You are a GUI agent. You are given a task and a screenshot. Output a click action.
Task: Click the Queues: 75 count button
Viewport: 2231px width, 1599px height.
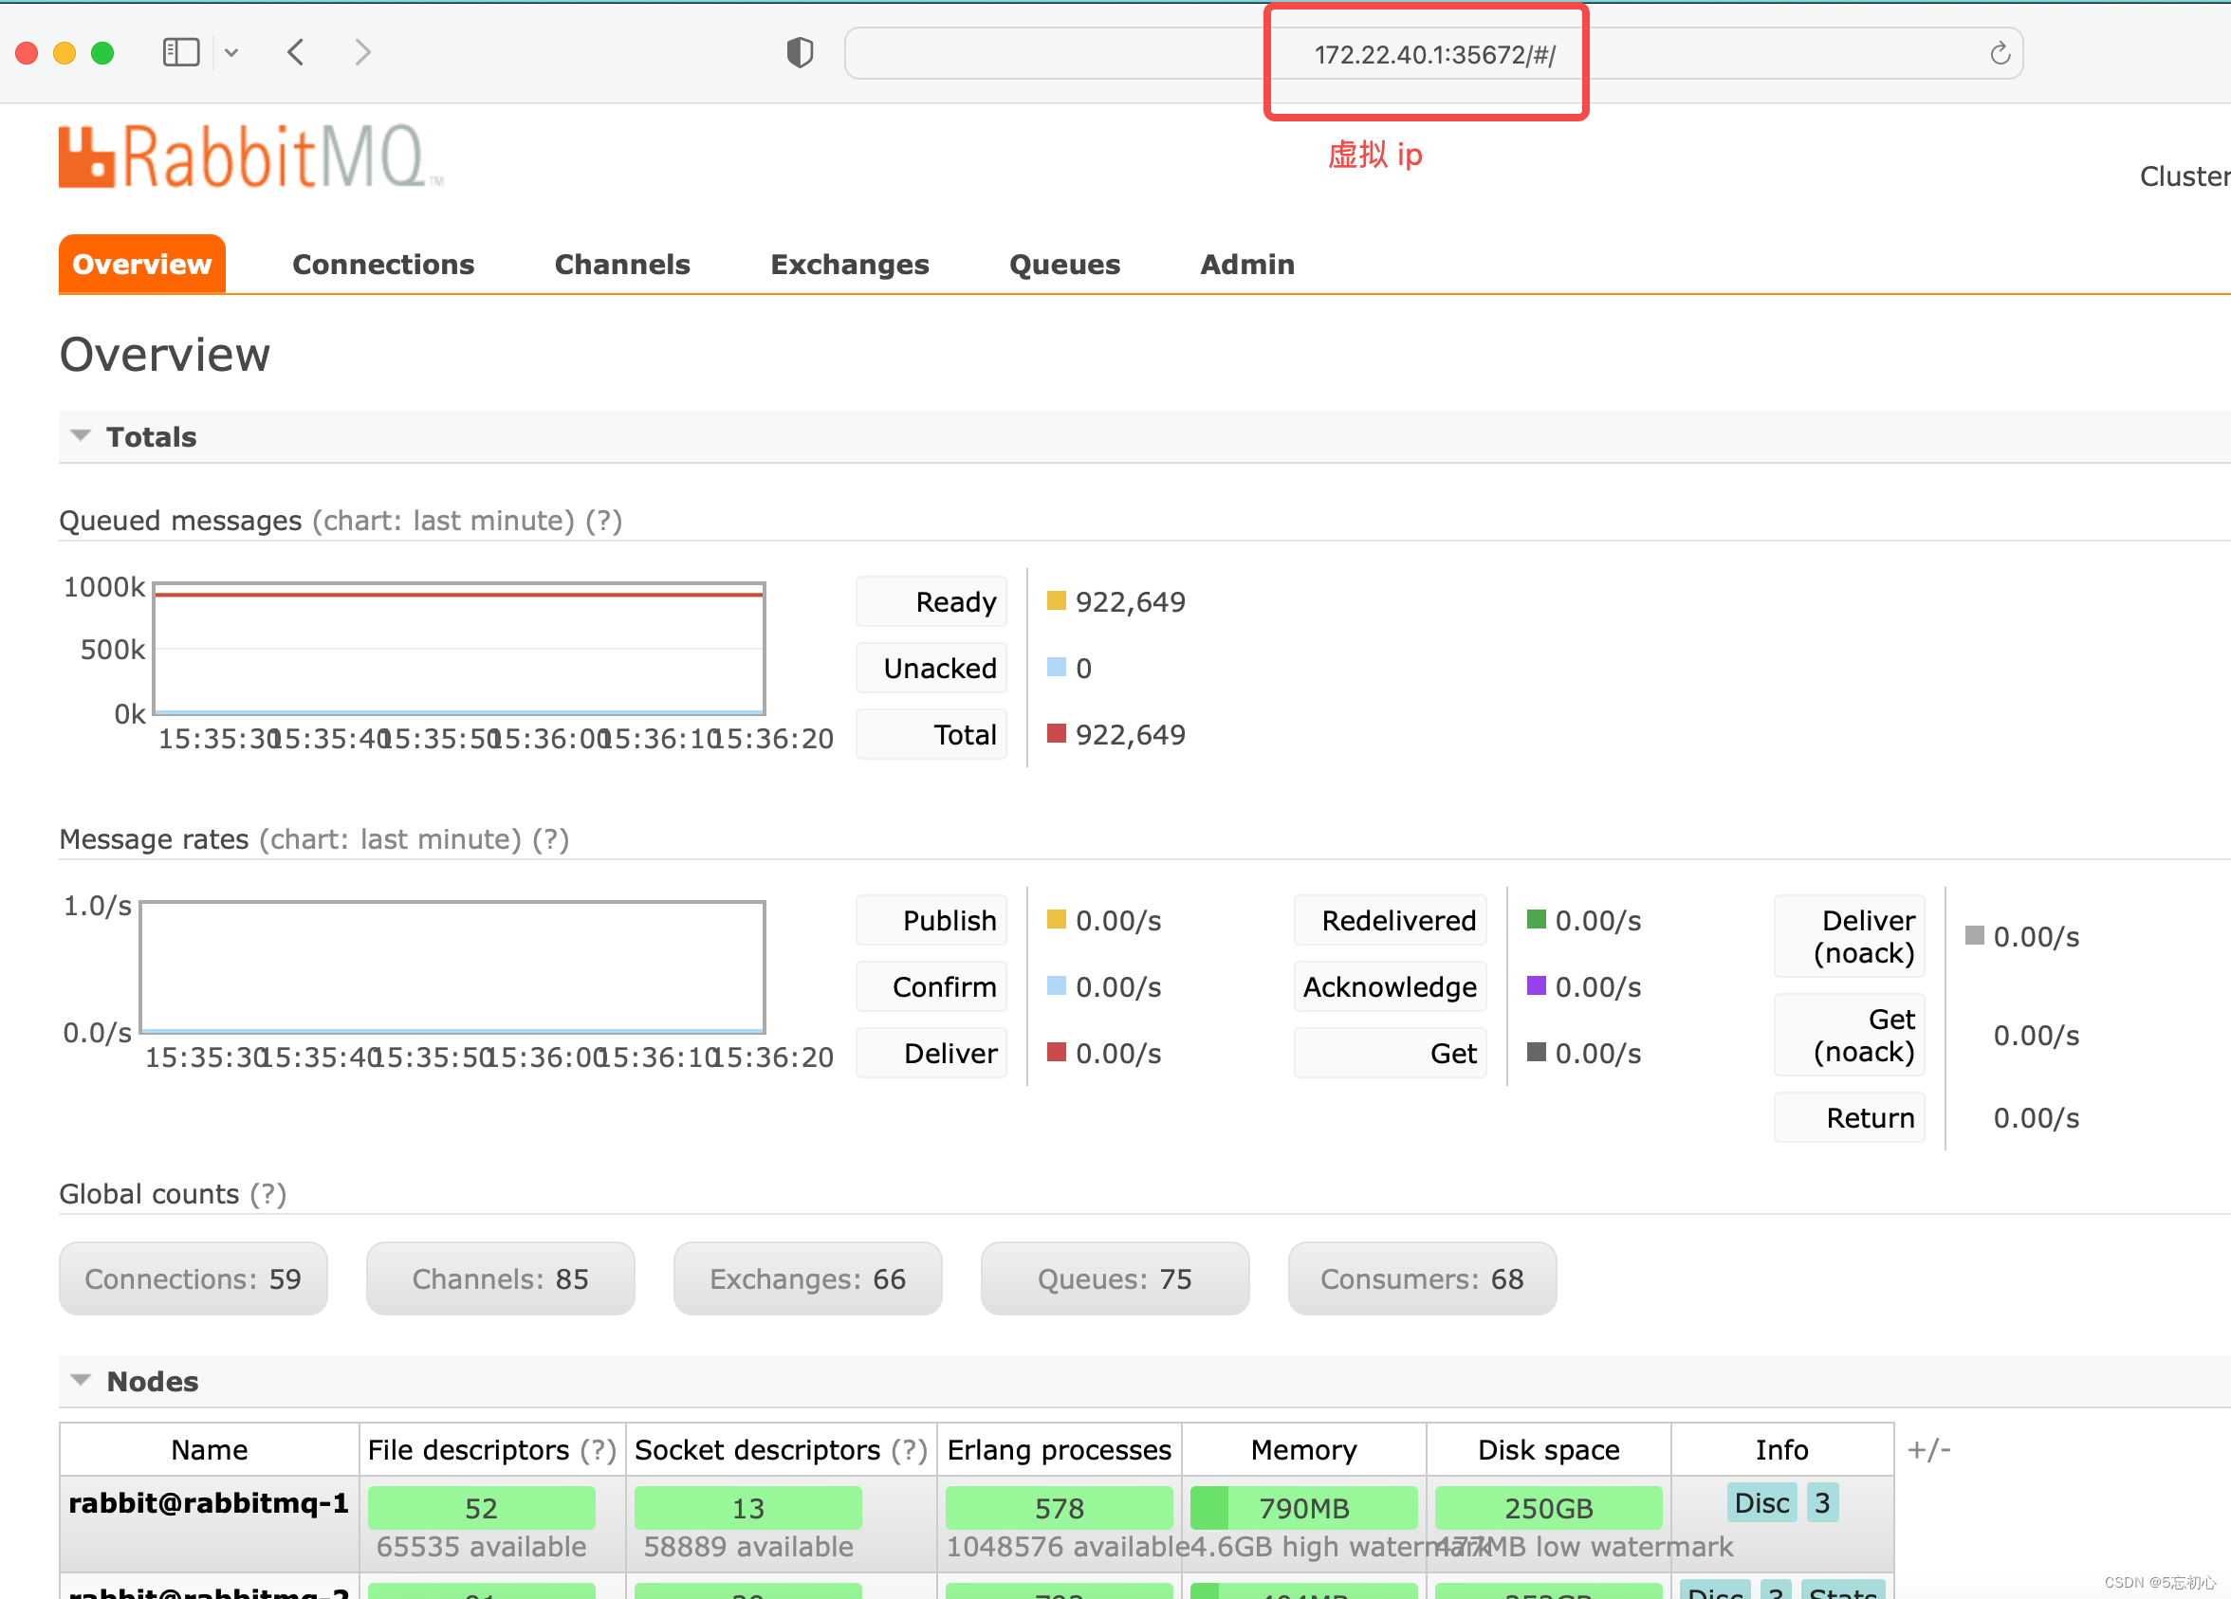point(1115,1278)
